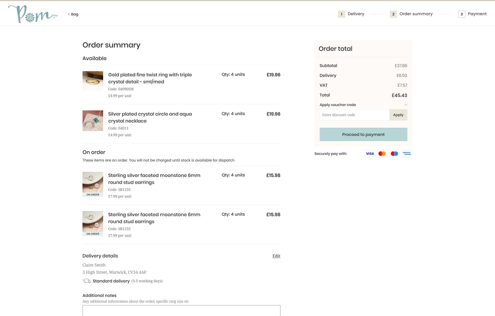The image size is (495, 316).
Task: Click the Additional notes text box
Action: coord(181,311)
